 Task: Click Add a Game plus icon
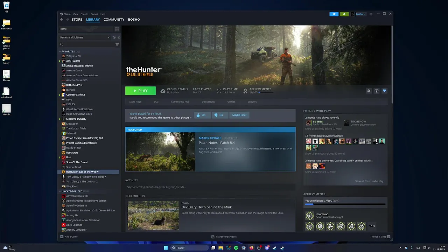pos(62,237)
